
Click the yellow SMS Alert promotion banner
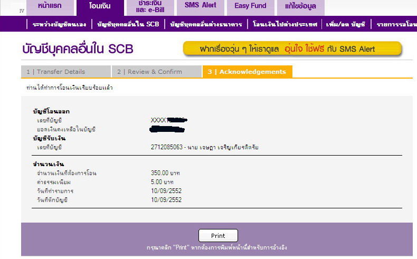point(292,49)
